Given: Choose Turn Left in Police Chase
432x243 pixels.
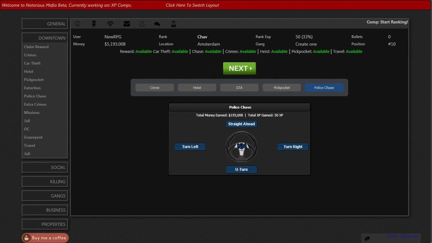Looking at the screenshot, I should [x=190, y=147].
